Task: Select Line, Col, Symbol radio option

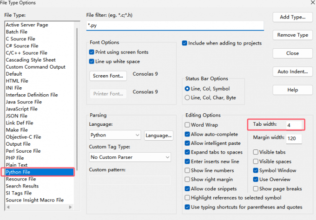Action: [x=187, y=89]
